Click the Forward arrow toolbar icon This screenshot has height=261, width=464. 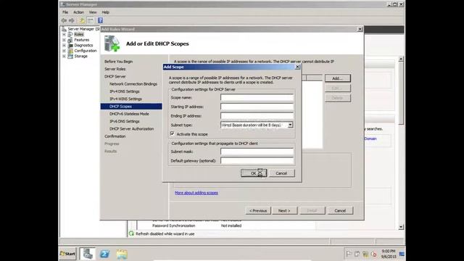coord(72,20)
